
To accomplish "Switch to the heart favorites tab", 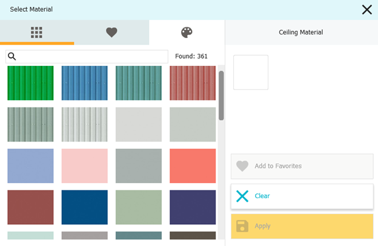I will 111,32.
